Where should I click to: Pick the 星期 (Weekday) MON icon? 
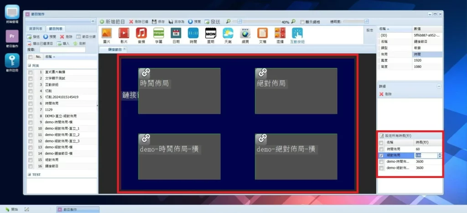tap(210, 33)
